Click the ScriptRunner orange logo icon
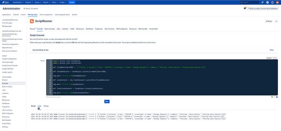This screenshot has height=131, width=281. pos(32,21)
